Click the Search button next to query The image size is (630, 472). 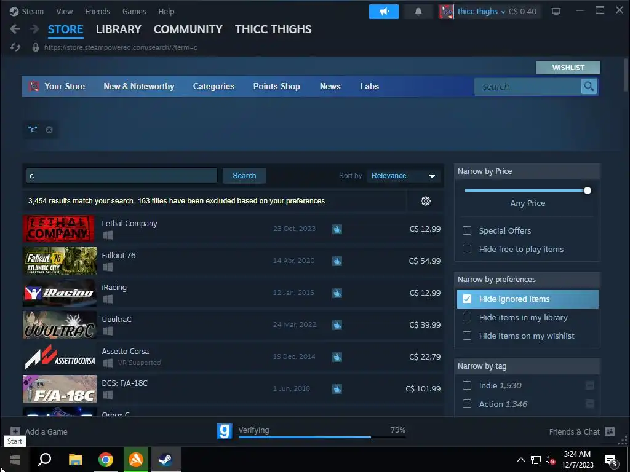[x=244, y=176]
